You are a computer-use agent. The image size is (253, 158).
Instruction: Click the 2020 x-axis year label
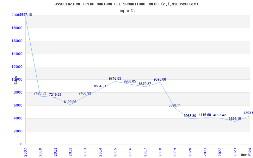point(190,152)
